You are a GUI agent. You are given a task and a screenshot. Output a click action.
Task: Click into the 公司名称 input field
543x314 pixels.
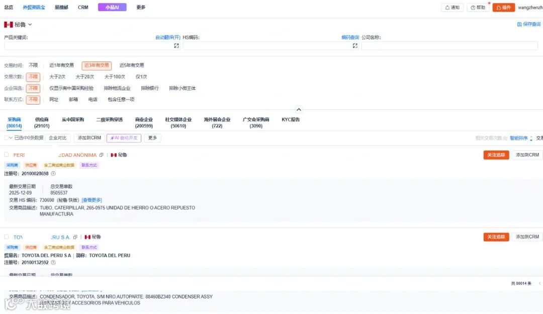[449, 46]
